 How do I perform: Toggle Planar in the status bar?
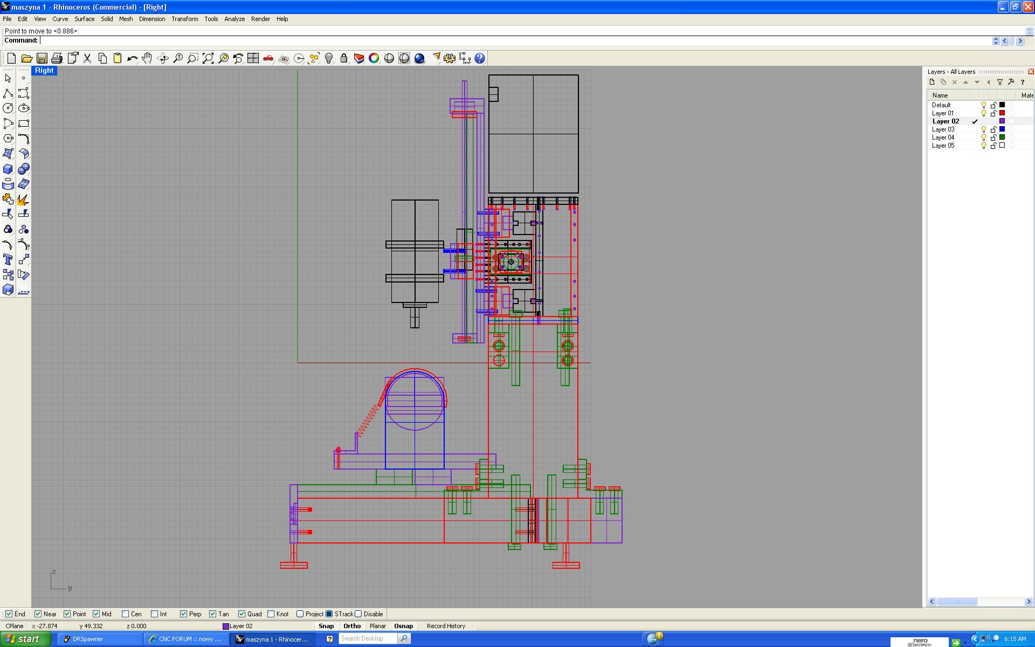click(378, 626)
